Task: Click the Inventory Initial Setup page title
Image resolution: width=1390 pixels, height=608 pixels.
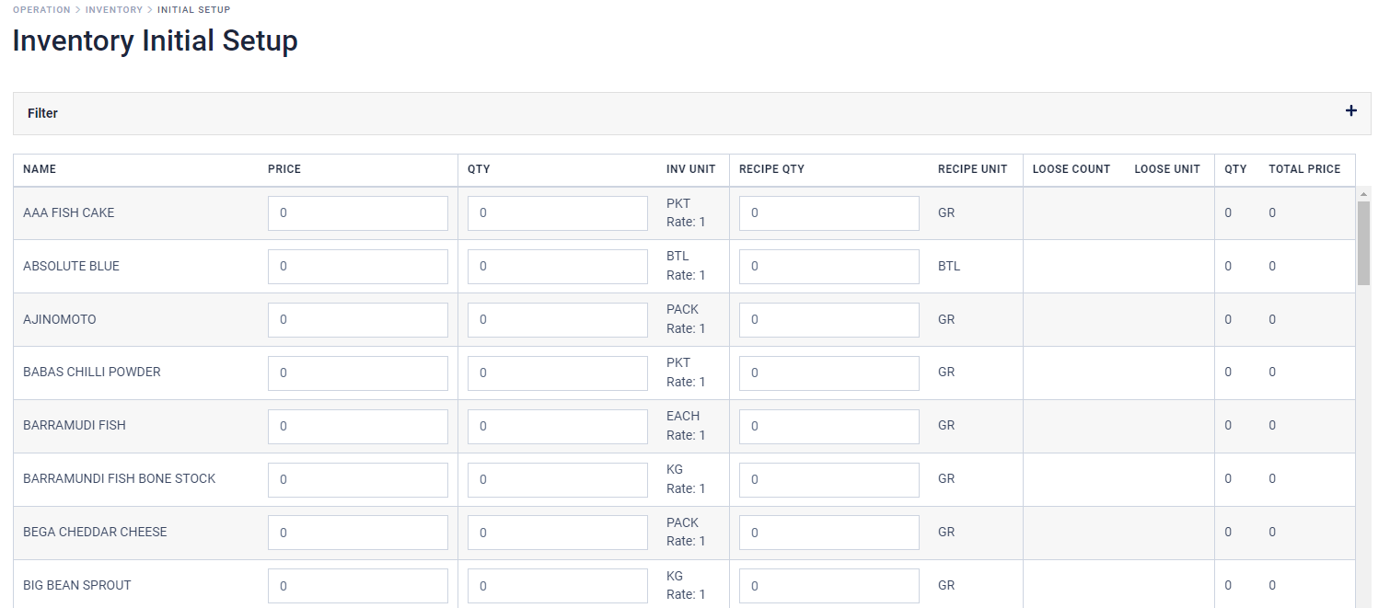Action: point(154,40)
